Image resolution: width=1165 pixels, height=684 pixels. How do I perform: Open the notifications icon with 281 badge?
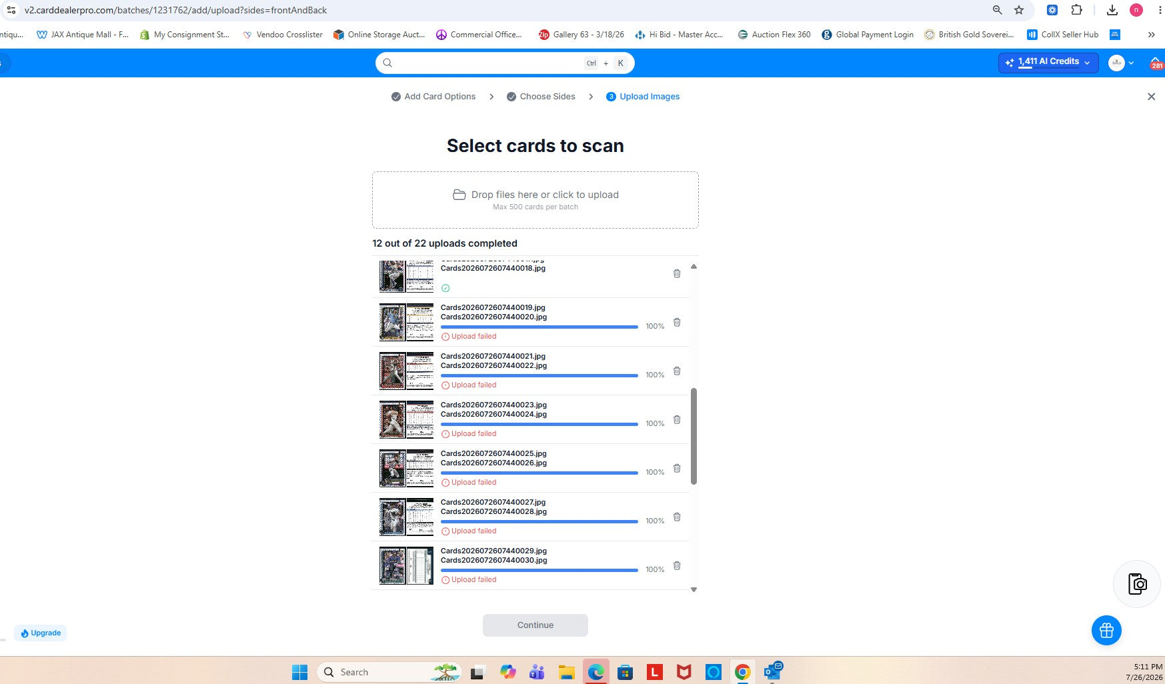point(1156,63)
